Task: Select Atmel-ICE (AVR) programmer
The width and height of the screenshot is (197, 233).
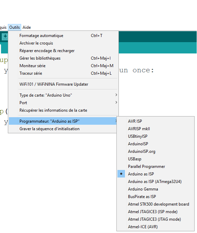Action: pos(156,227)
